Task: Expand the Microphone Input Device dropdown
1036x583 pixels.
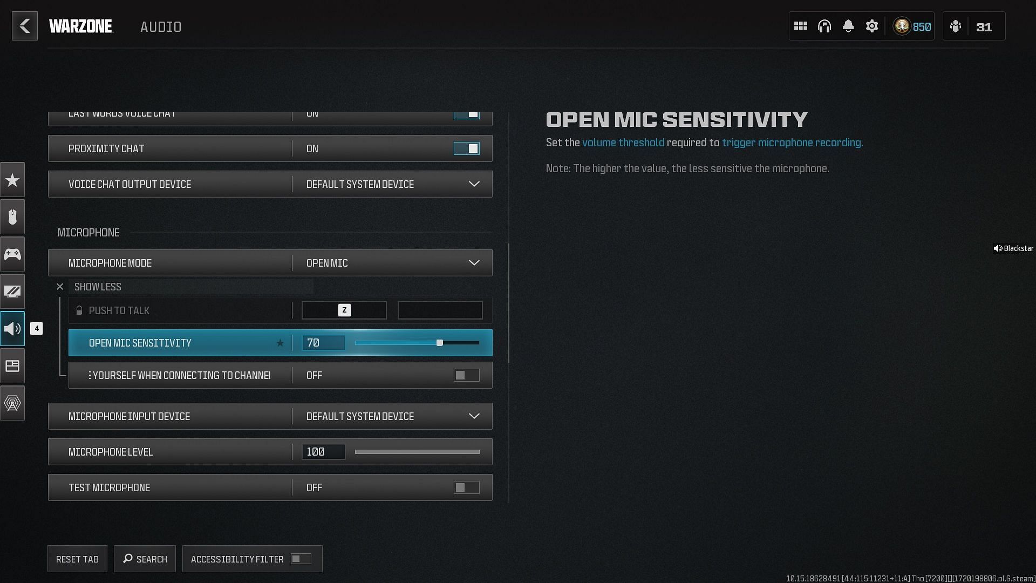Action: coord(473,416)
